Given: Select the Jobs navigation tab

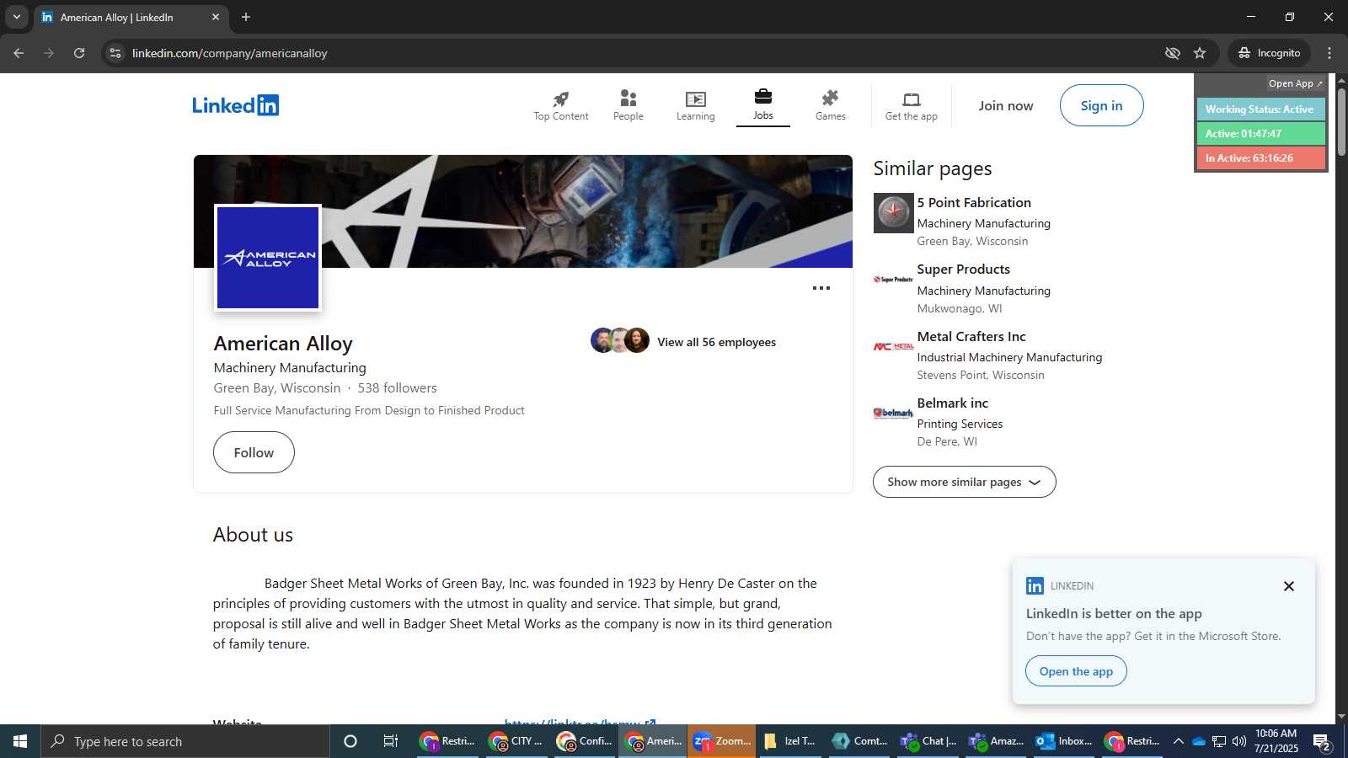Looking at the screenshot, I should click(763, 105).
